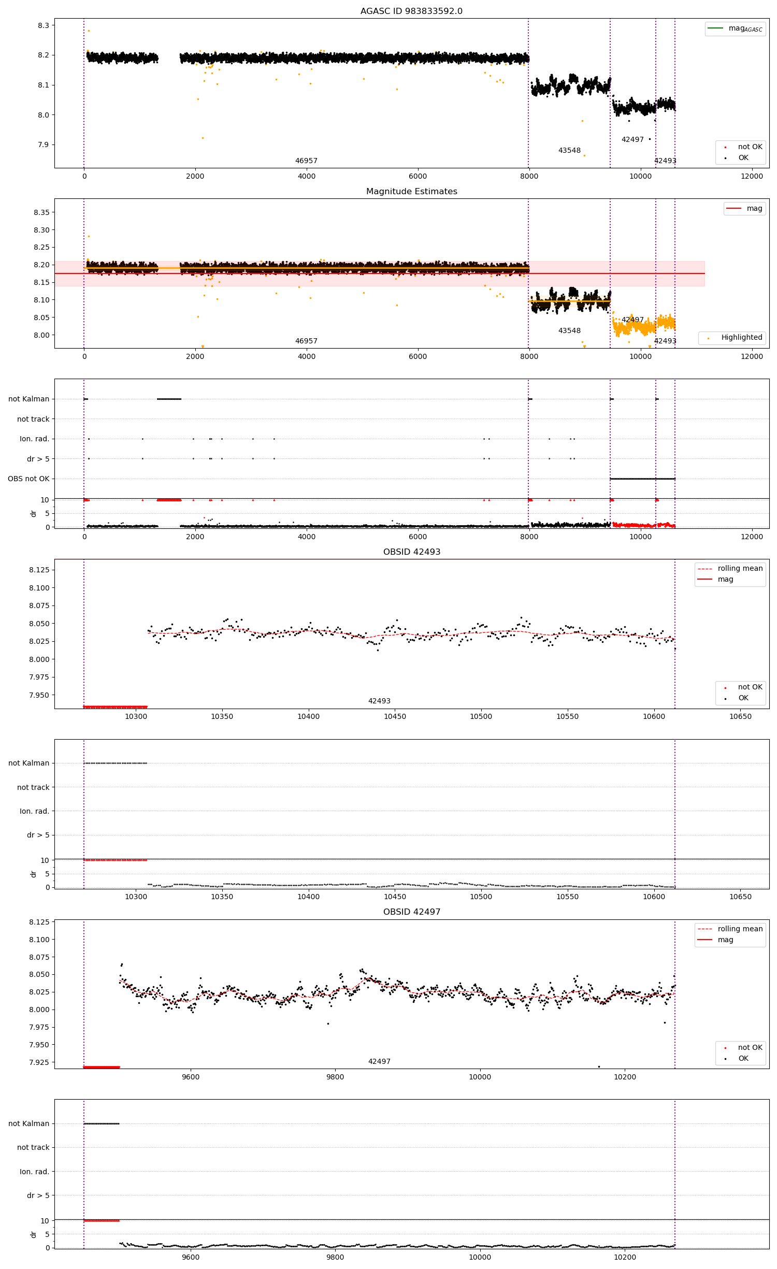
Task: Click 'not Kalman' label in OBSID 42493 flags panel
Action: pyautogui.click(x=29, y=763)
